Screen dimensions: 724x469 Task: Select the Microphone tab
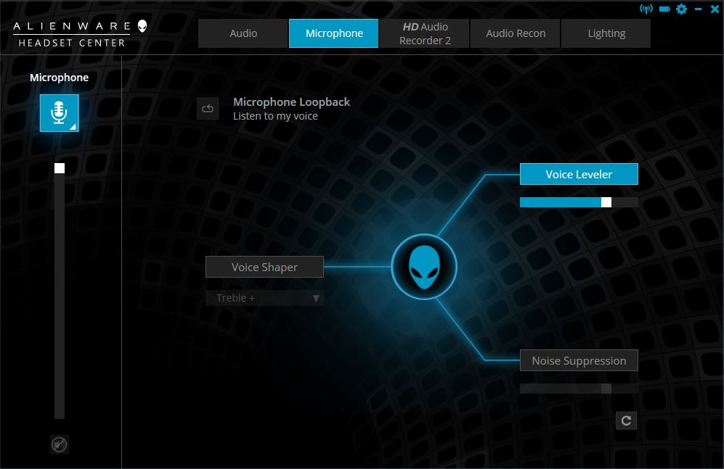(x=334, y=33)
